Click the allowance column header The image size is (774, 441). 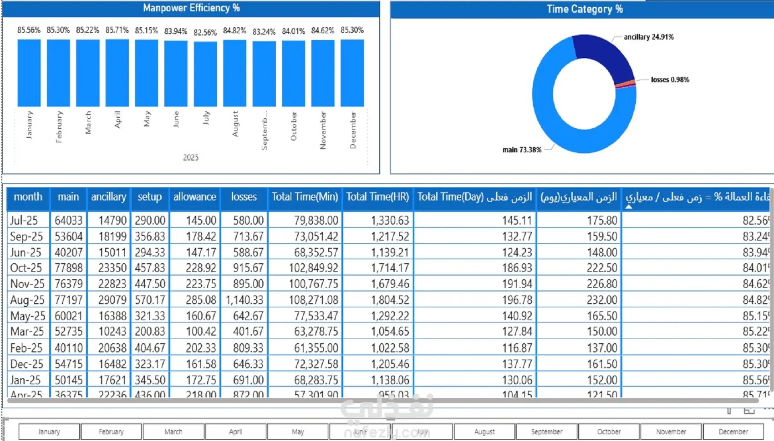[x=195, y=197]
